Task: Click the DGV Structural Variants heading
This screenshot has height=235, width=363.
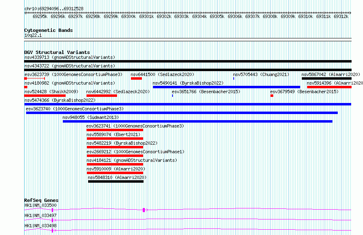Action: [x=57, y=52]
